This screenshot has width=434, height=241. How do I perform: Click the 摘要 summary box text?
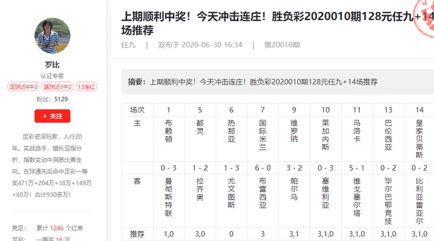click(x=252, y=82)
